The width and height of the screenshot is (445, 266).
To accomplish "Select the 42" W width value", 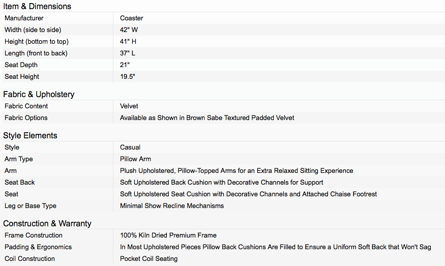I will [129, 30].
